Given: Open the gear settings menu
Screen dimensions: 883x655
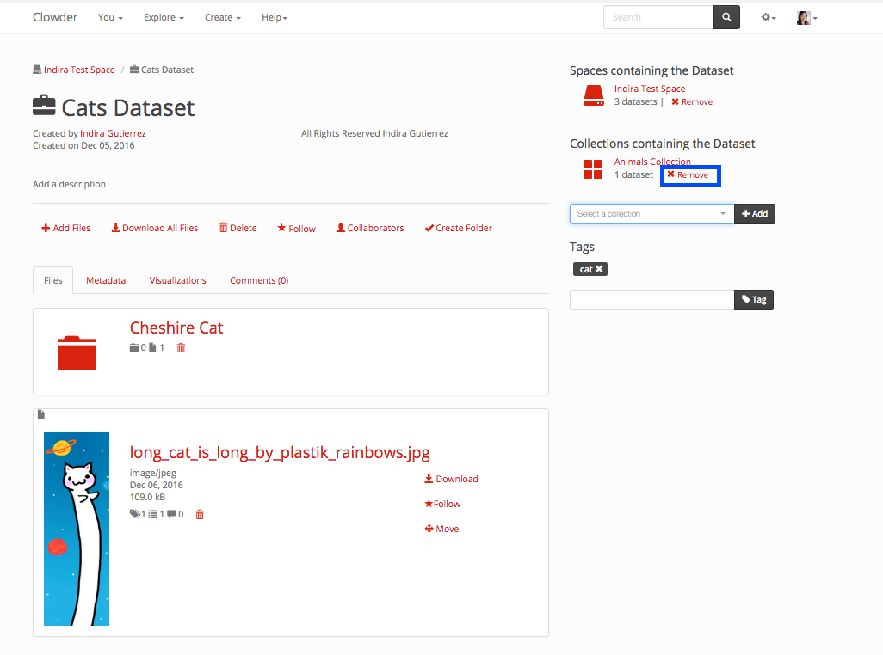Looking at the screenshot, I should tap(768, 17).
